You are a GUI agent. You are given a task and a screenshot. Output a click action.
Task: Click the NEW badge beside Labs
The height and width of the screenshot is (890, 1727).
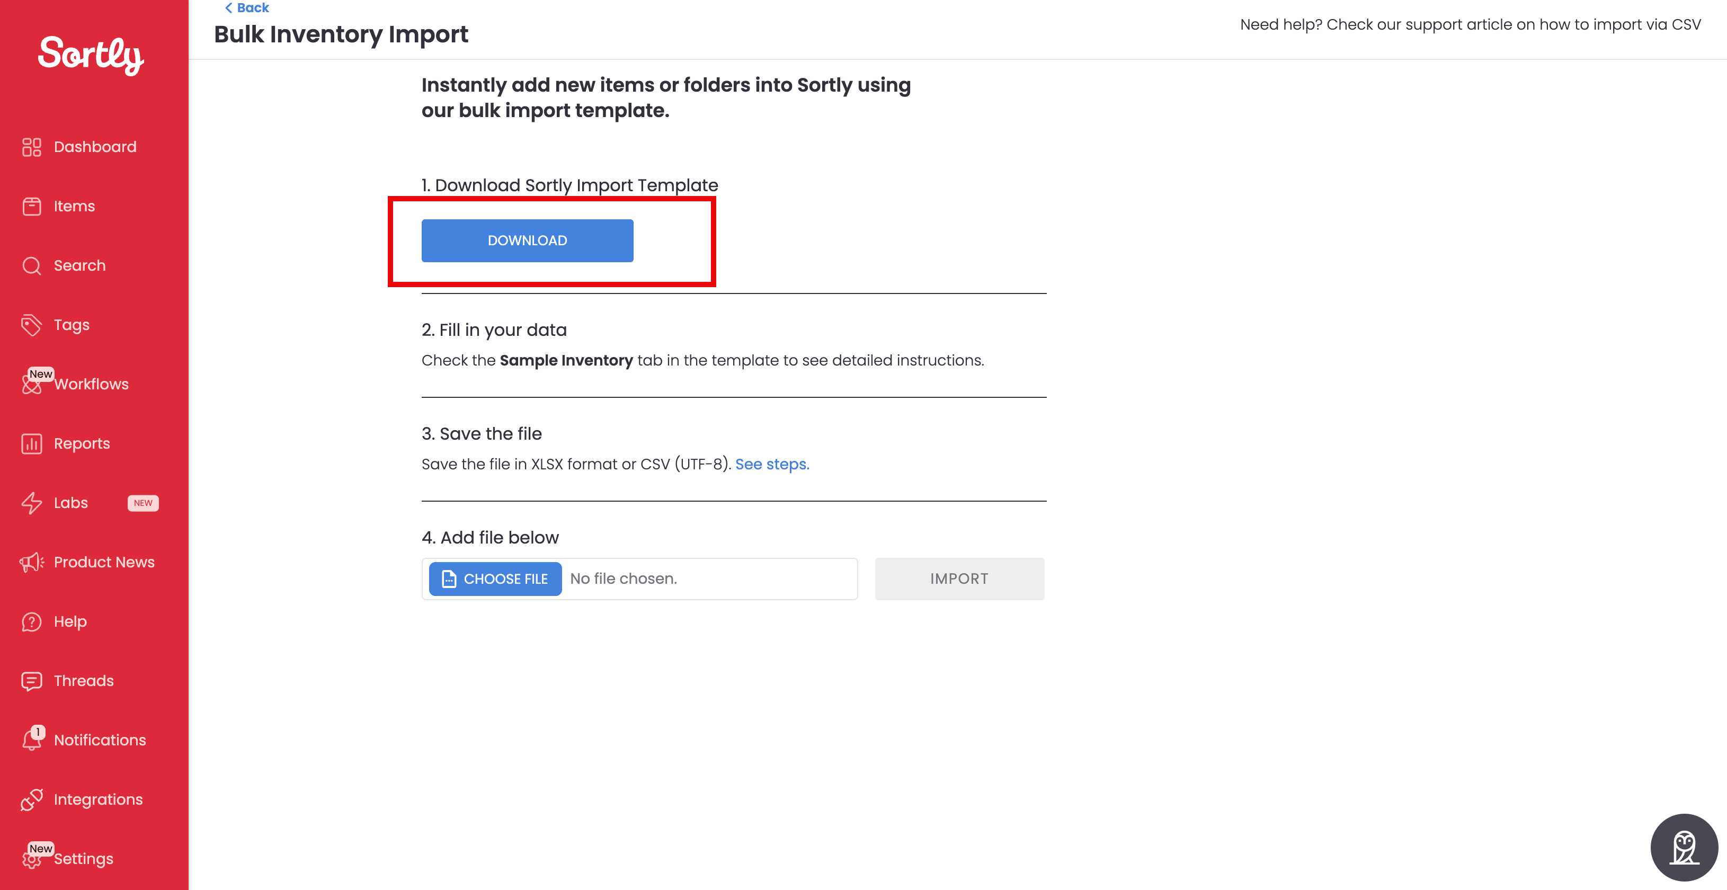143,503
